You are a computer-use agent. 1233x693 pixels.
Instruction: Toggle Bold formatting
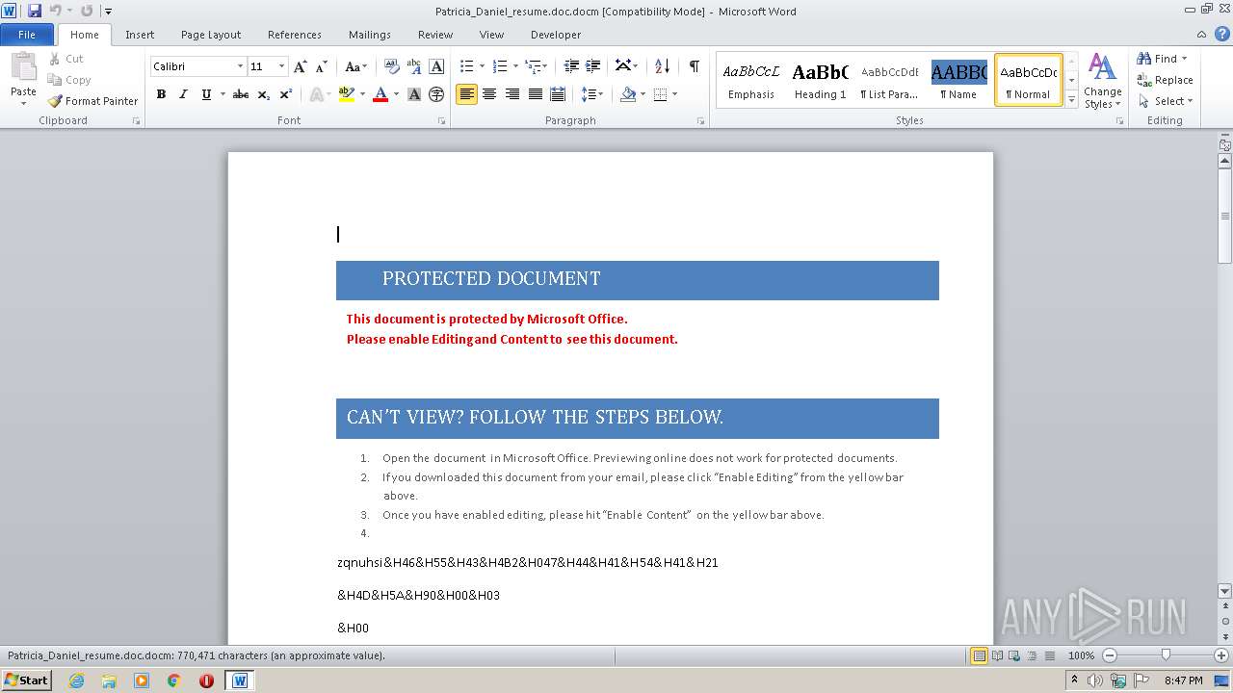pos(161,94)
